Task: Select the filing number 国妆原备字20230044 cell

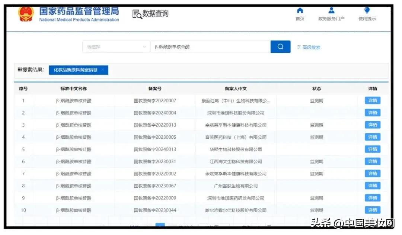Action: tap(155, 210)
